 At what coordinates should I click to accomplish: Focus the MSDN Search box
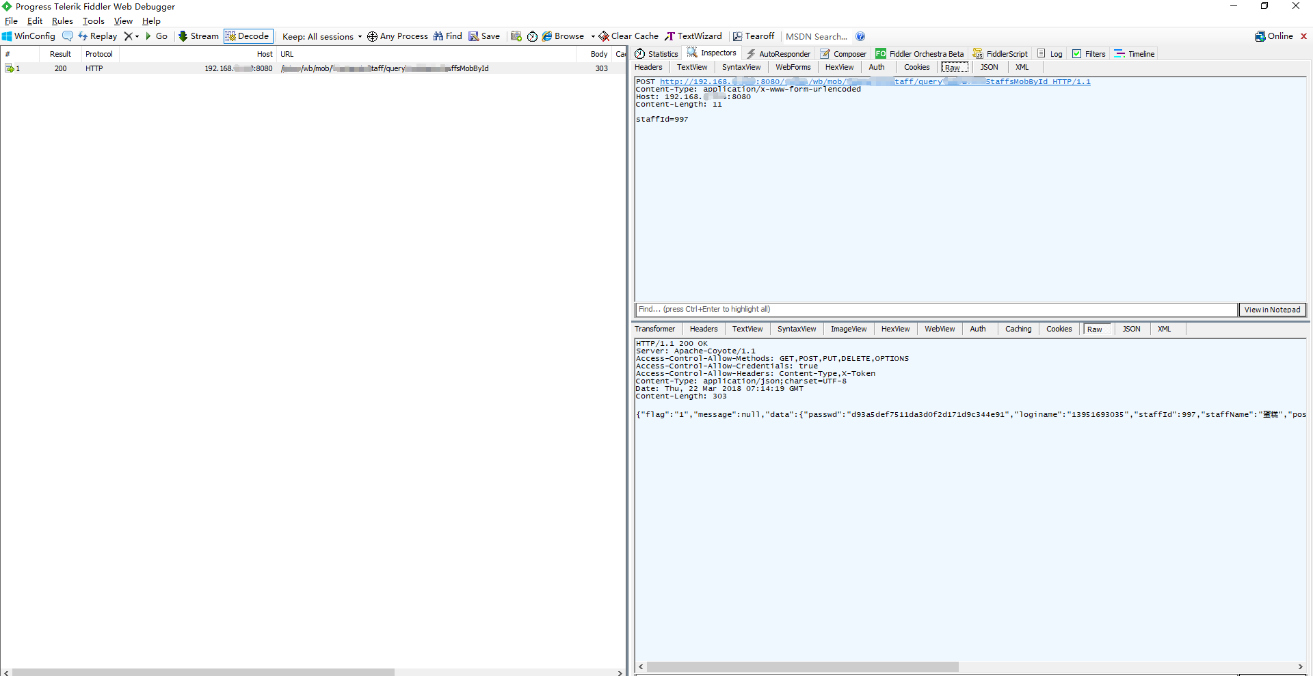817,36
